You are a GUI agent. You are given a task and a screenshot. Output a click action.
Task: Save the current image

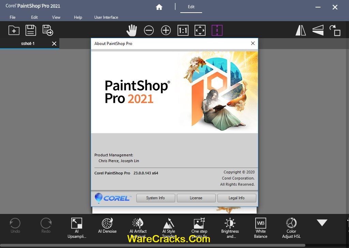pyautogui.click(x=31, y=30)
